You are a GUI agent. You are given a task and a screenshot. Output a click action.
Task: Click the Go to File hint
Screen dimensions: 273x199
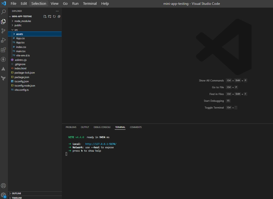[218, 88]
